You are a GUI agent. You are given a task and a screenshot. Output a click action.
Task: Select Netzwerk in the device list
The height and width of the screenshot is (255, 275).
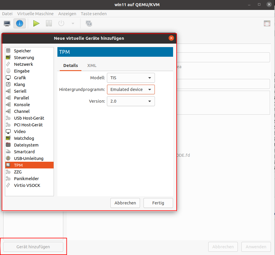(x=23, y=64)
